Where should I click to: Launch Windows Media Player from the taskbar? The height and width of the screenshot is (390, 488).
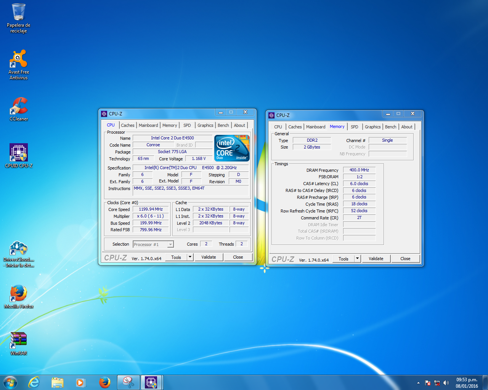[80, 382]
